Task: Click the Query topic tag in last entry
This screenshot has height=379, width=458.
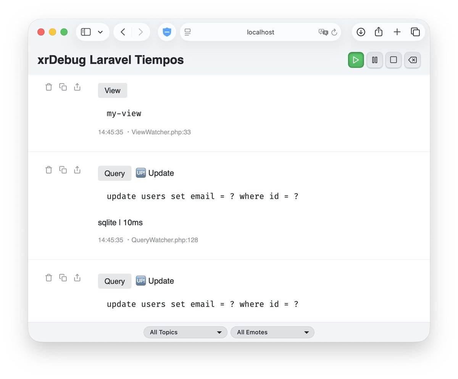Action: [114, 281]
